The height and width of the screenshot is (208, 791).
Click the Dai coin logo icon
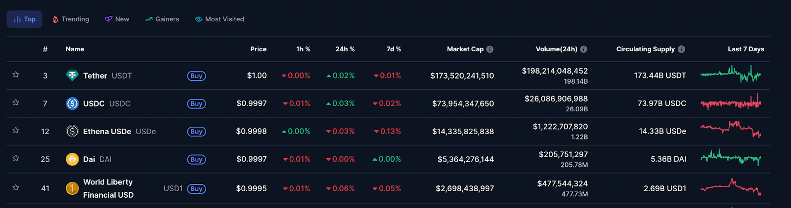(x=72, y=159)
